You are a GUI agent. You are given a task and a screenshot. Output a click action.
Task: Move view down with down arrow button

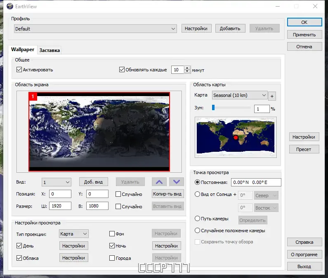[x=177, y=182]
